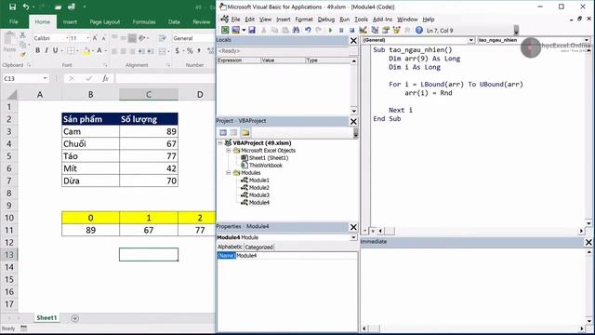Click Reset stop icon in VBA toolbar
Screen dimensions: 595x335
[351, 30]
